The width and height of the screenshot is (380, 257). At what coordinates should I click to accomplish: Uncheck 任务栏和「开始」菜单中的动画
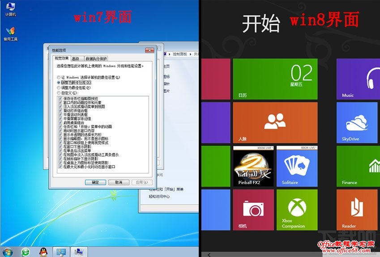[60, 126]
